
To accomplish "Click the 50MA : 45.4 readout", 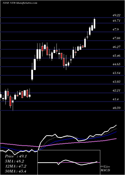I will coord(15,171).
